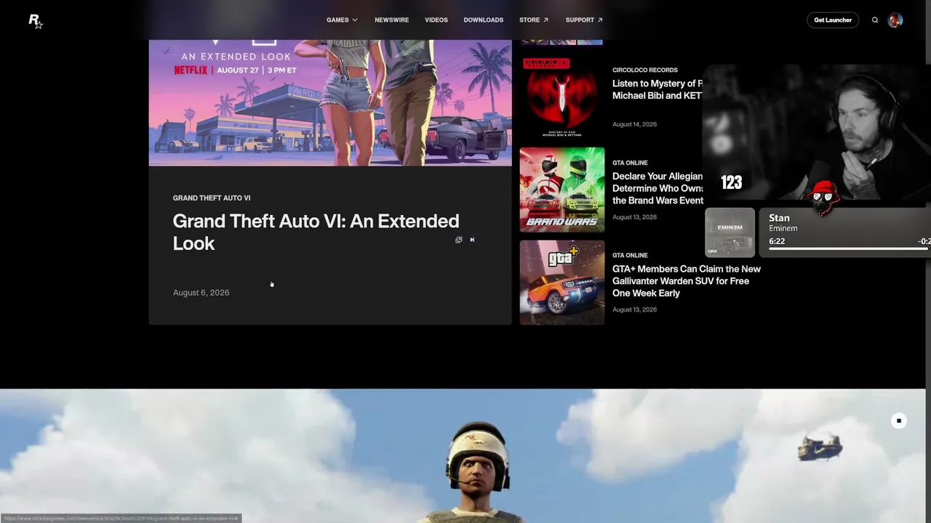Expand the Games dropdown menu
Viewport: 931px width, 523px height.
(x=342, y=20)
